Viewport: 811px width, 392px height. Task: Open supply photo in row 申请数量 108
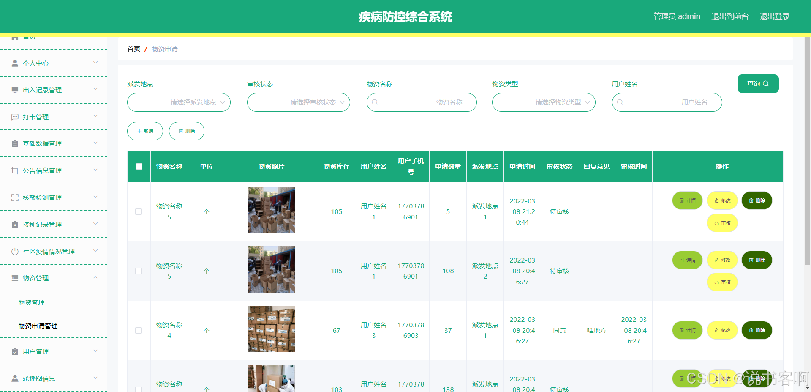tap(271, 269)
